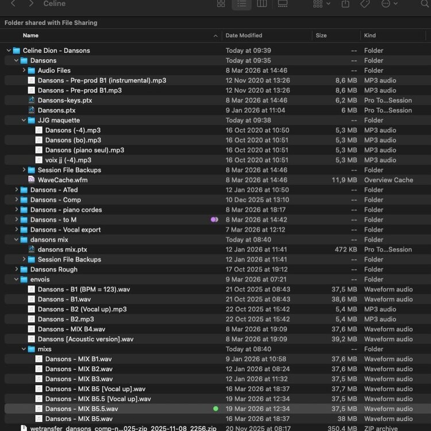Open the group-by dropdown in toolbar
The width and height of the screenshot is (431, 431).
tap(321, 4)
